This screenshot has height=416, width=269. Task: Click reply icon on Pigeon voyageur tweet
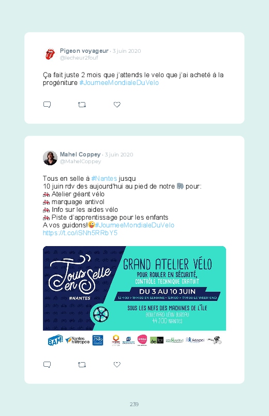[47, 105]
